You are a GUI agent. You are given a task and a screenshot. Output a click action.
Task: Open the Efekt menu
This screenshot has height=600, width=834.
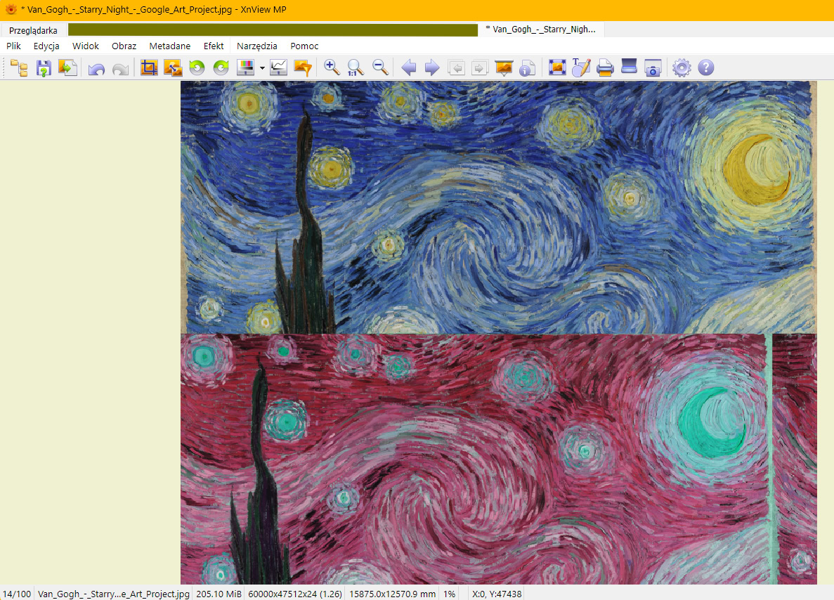(214, 46)
